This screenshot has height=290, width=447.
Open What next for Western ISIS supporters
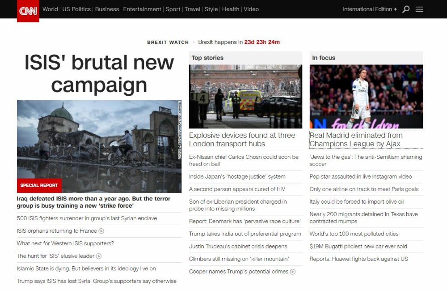[65, 243]
